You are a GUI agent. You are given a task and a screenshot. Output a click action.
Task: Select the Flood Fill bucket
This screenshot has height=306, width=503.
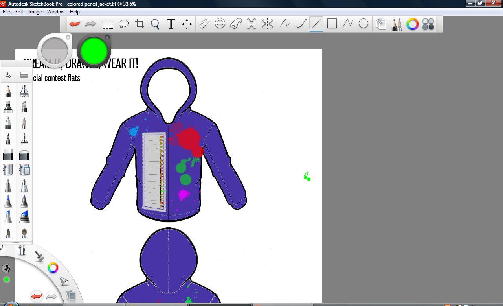pos(8,170)
